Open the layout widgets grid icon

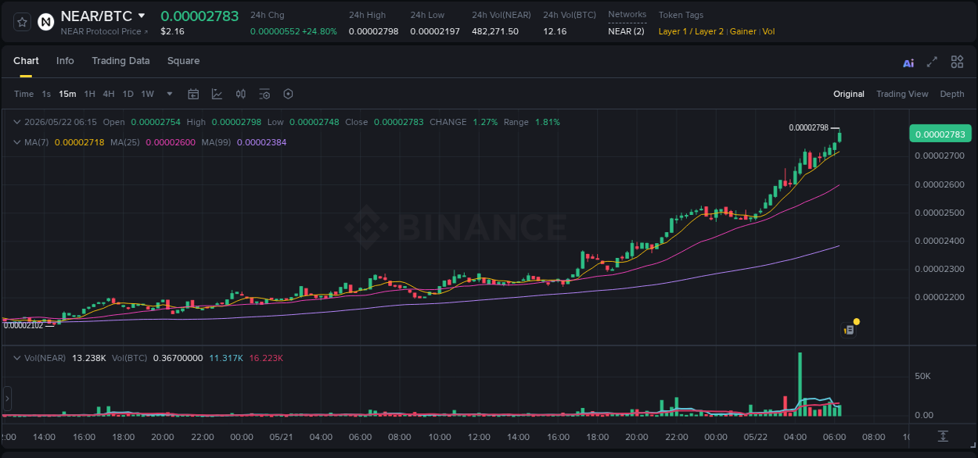(x=957, y=62)
